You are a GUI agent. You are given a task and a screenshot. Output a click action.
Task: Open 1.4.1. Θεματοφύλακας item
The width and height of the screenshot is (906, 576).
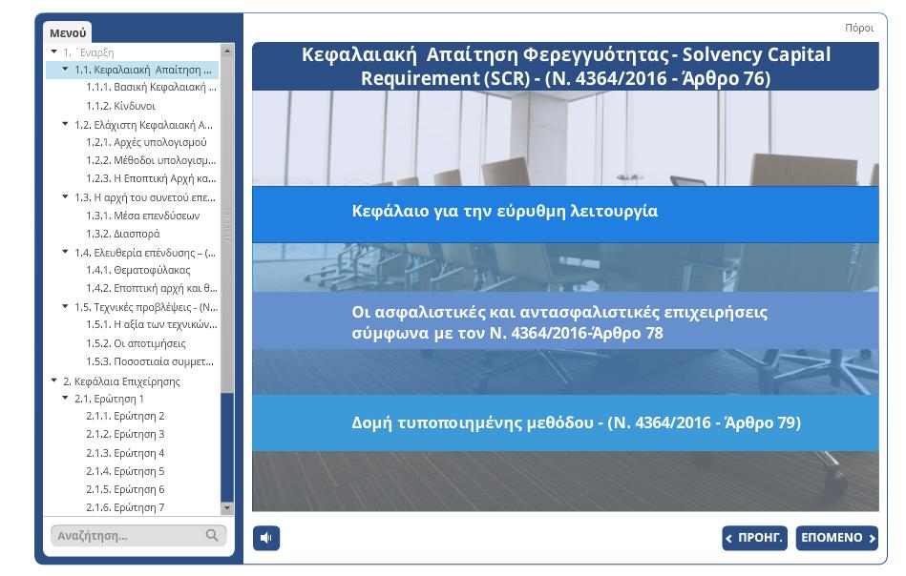tap(138, 270)
